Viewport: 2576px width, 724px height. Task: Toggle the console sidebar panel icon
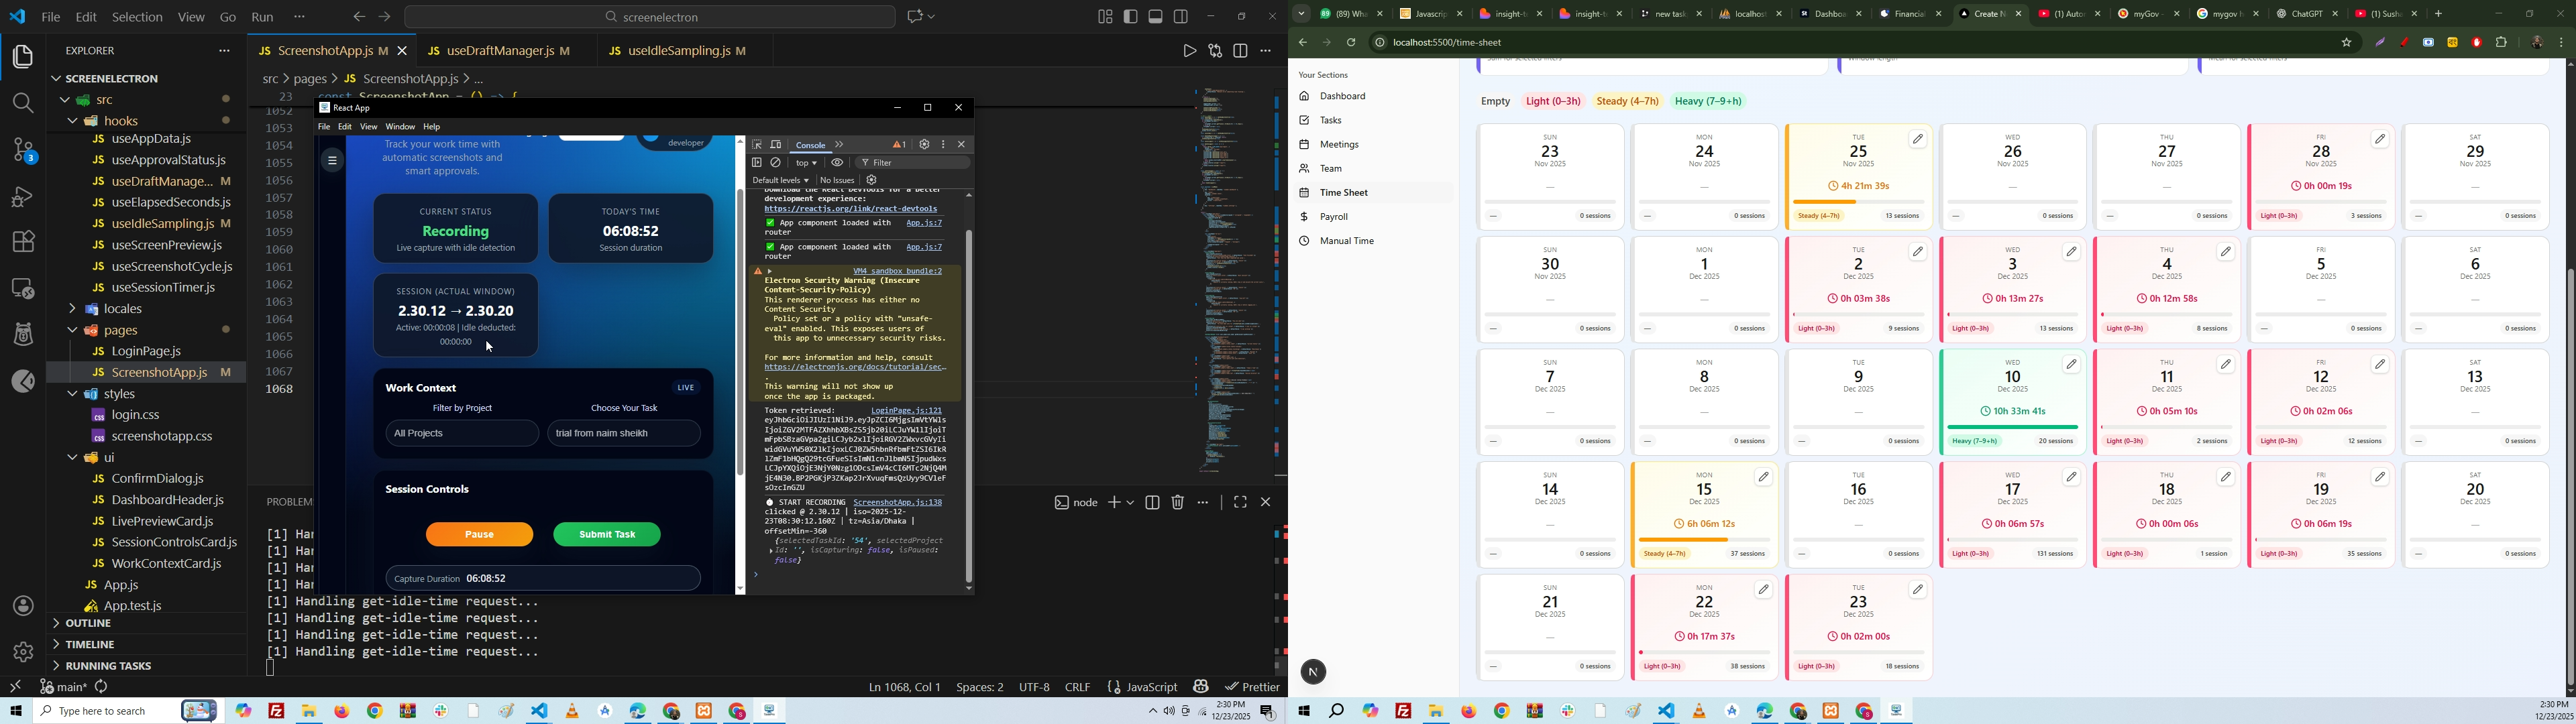757,163
